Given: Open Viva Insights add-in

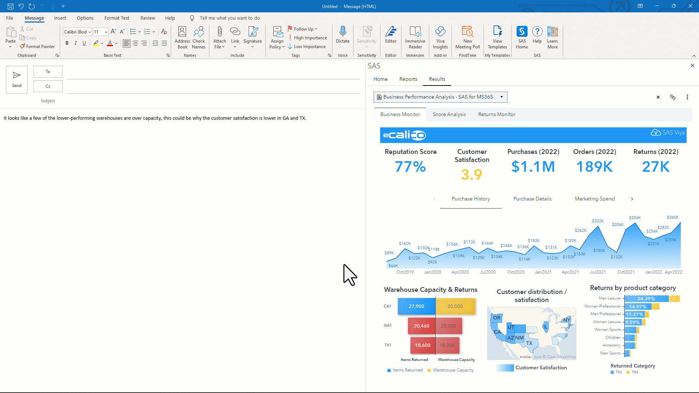Looking at the screenshot, I should click(x=440, y=37).
